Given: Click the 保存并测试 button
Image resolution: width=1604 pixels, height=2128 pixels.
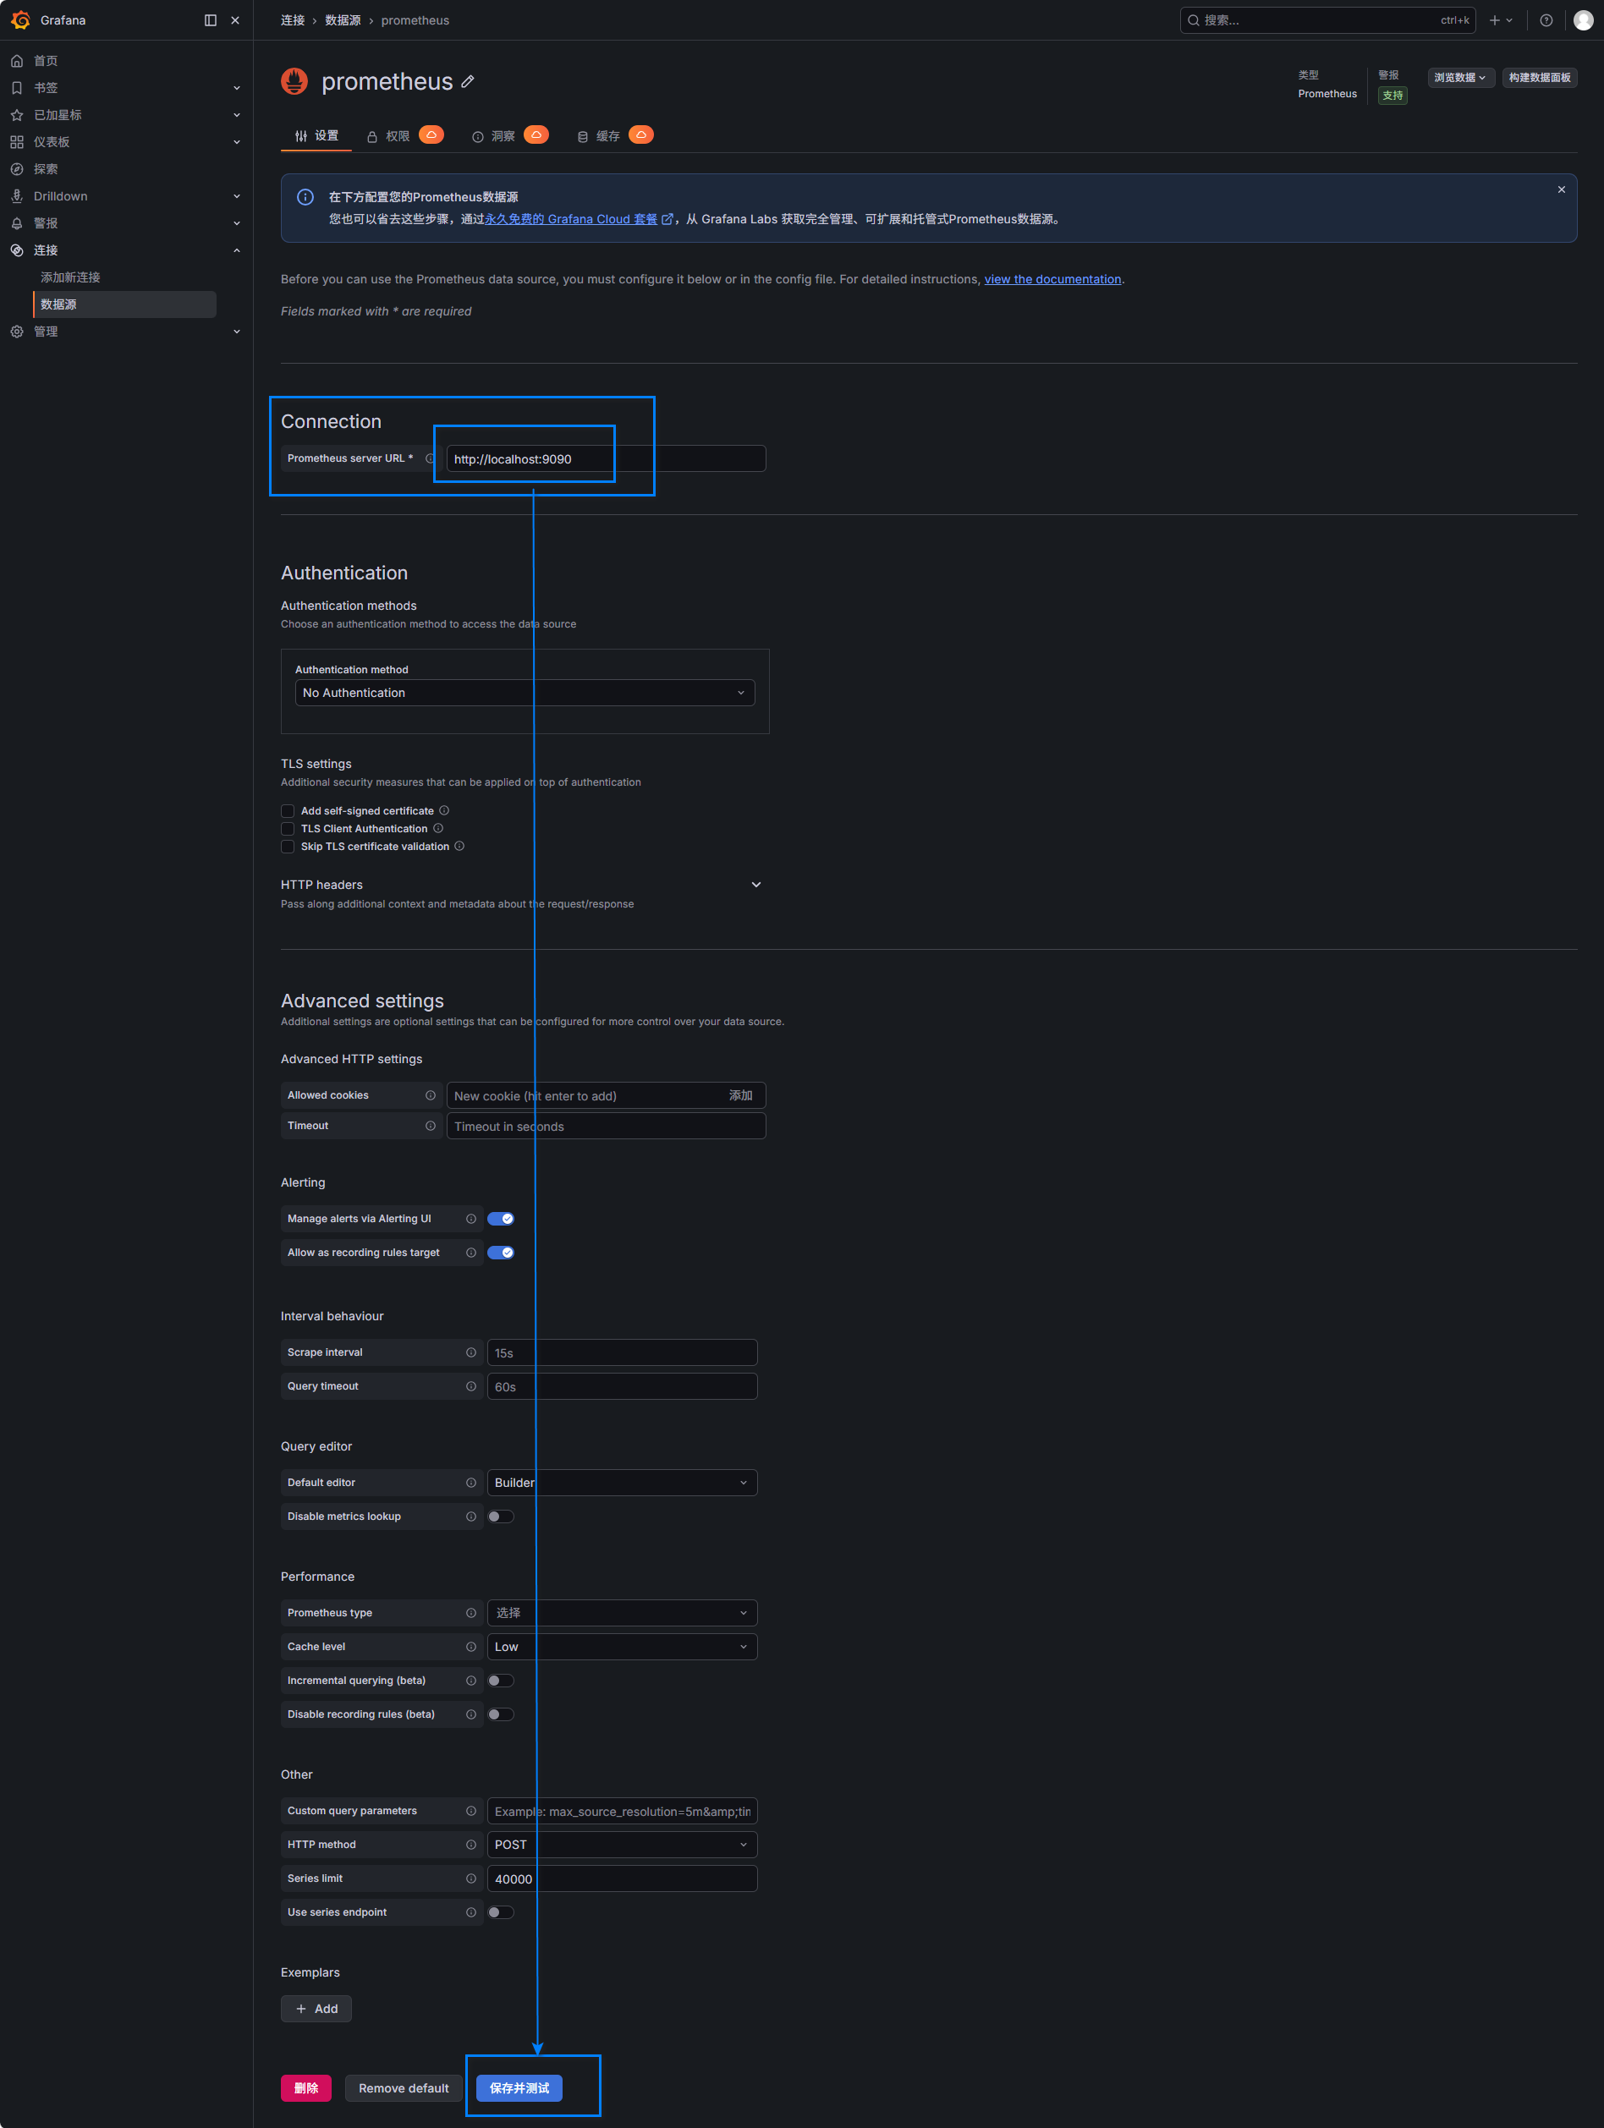Looking at the screenshot, I should click(x=519, y=2087).
